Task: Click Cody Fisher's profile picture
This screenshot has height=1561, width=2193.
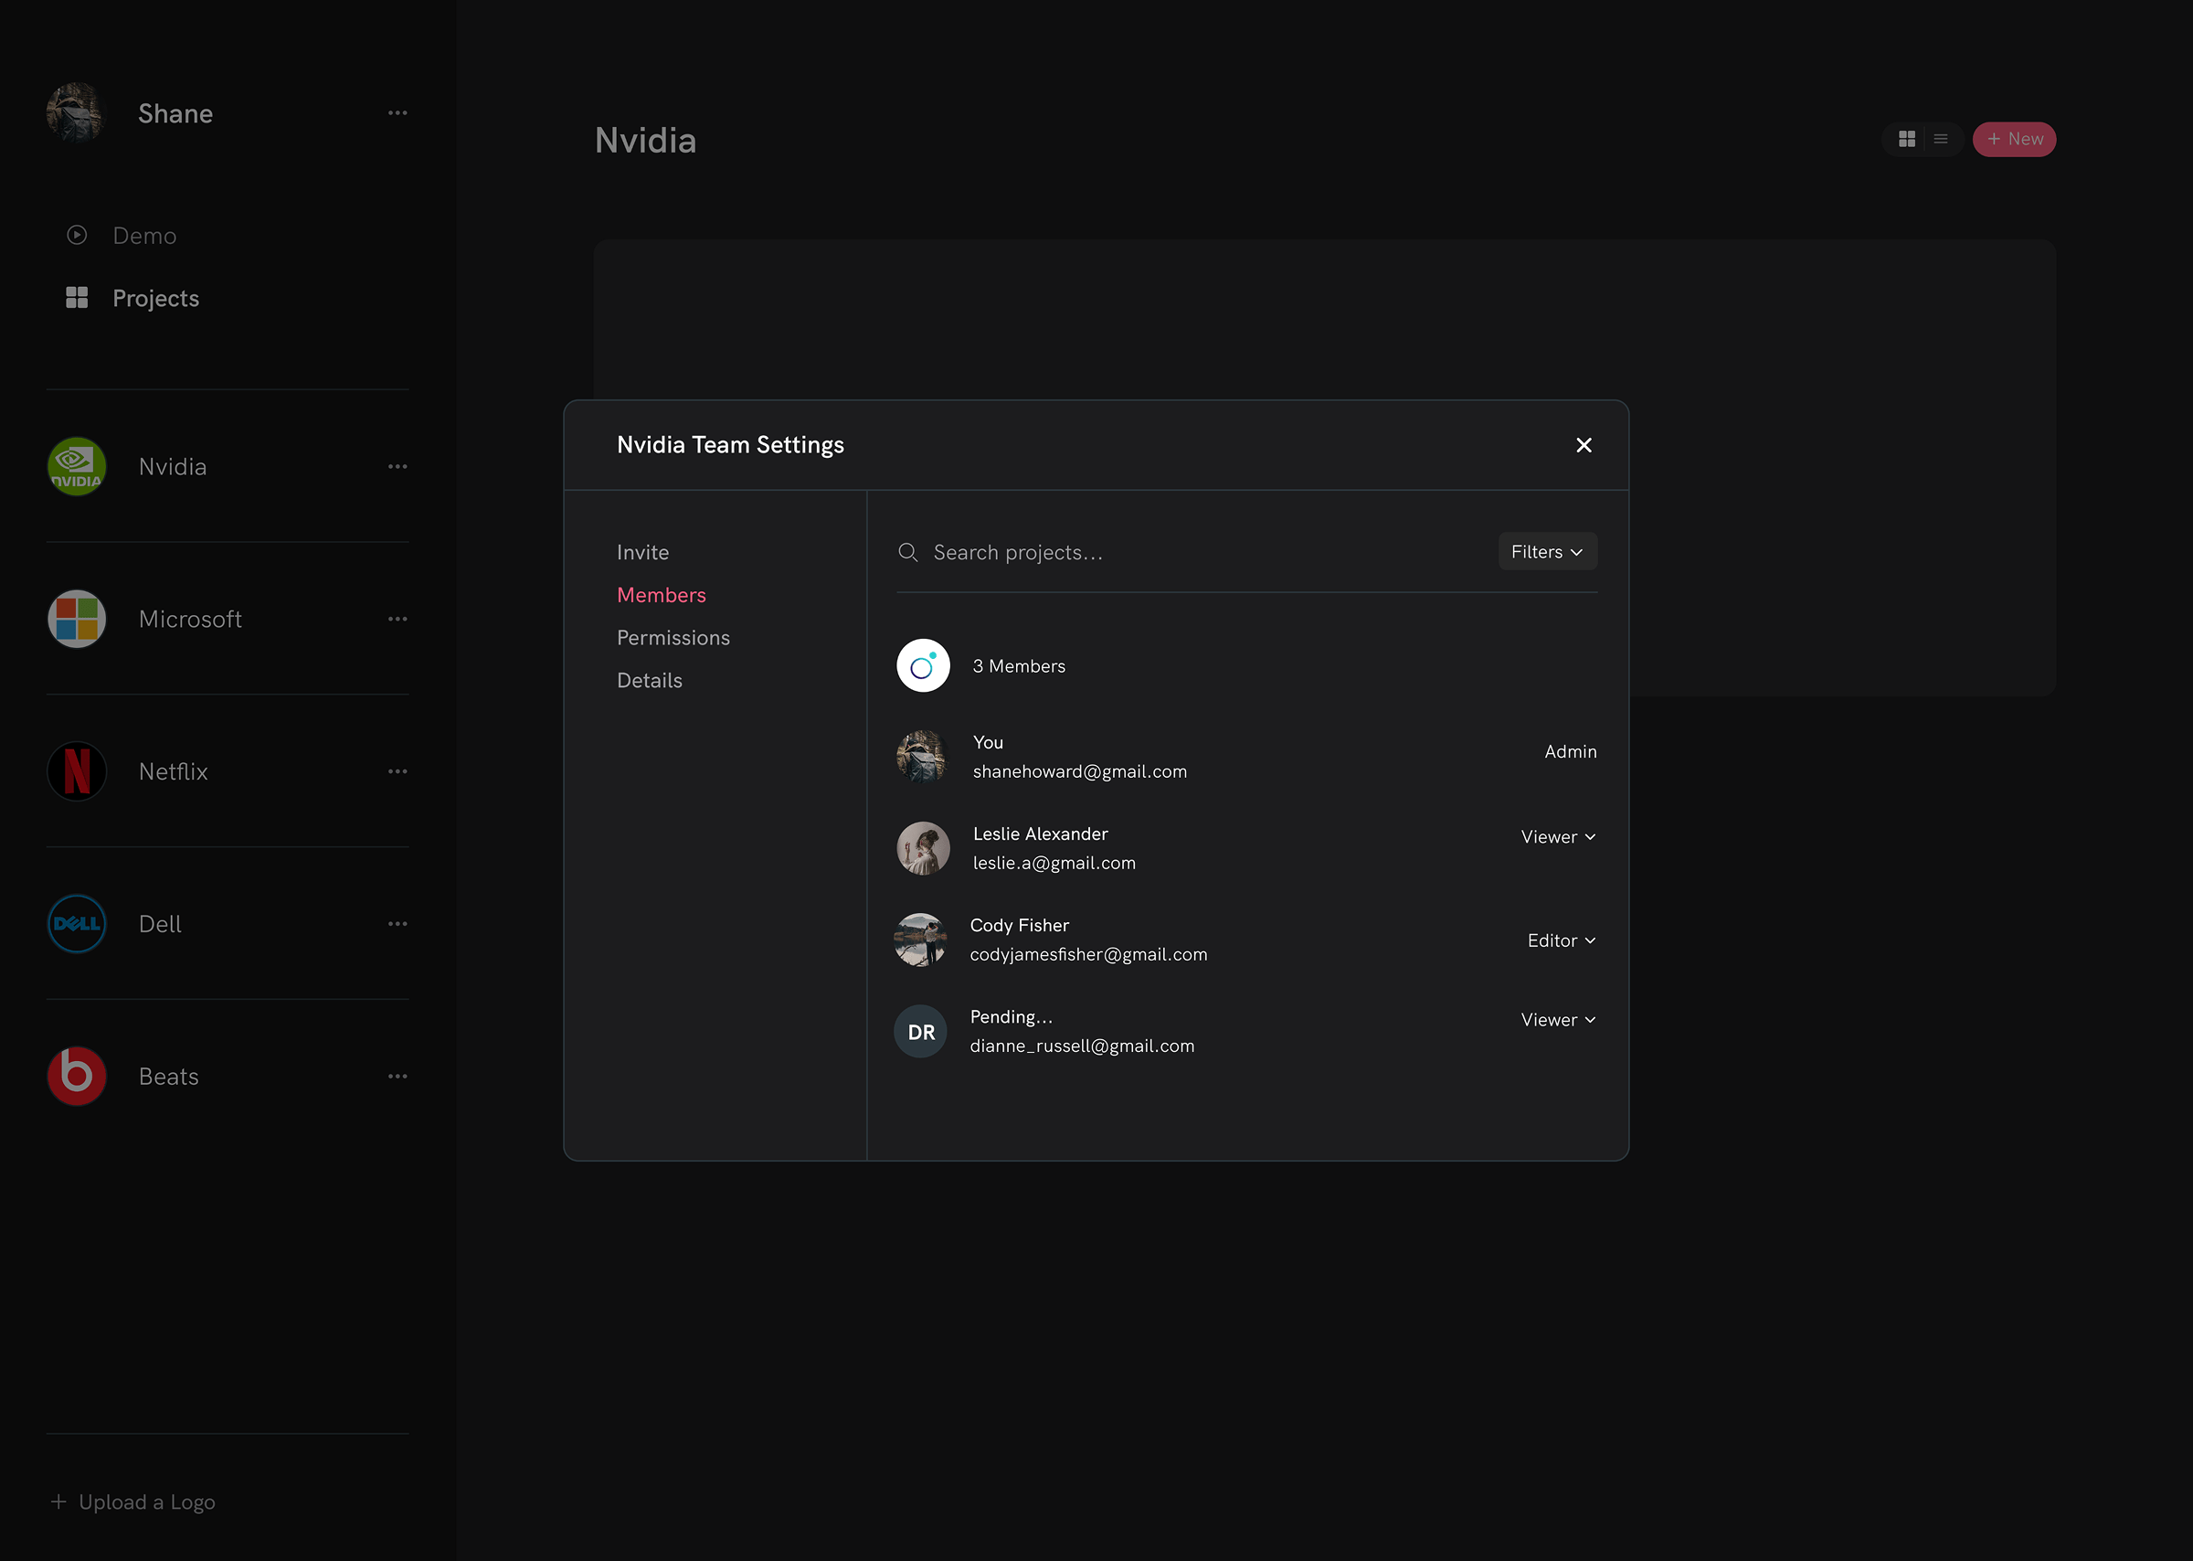Action: click(x=921, y=940)
